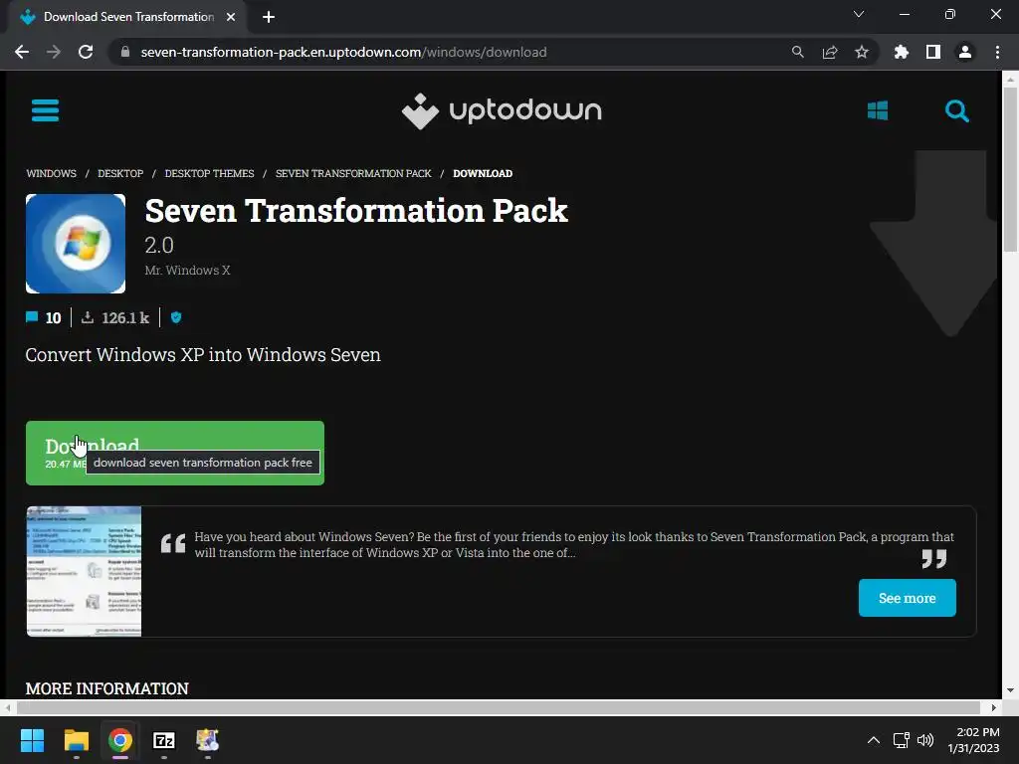
Task: Close the Download Seven Transformation tab
Action: coord(231,17)
